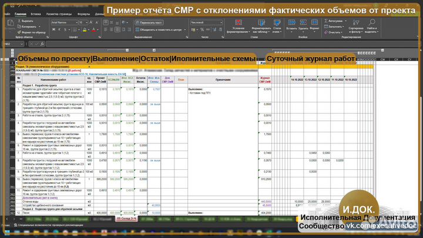Cut selection with Вырезать
Image resolution: width=423 pixels, height=238 pixels.
click(25, 21)
